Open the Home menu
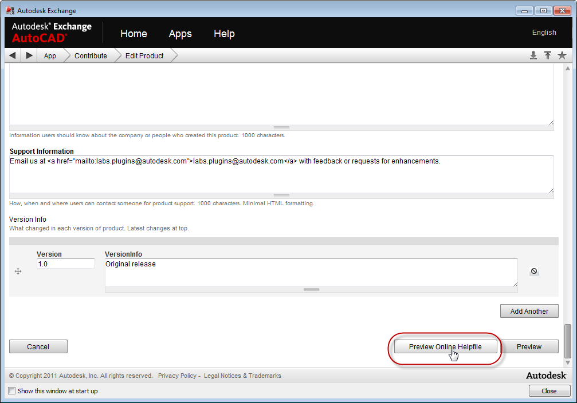Viewport: 577px width, 403px height. pos(134,34)
